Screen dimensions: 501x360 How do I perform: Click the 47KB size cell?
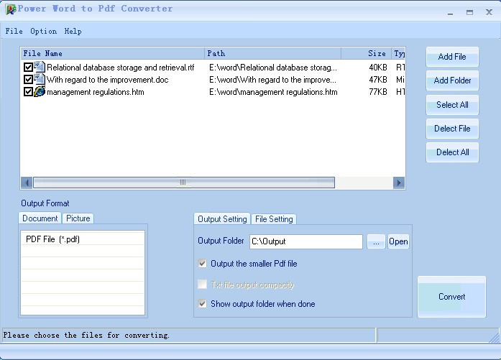[378, 80]
